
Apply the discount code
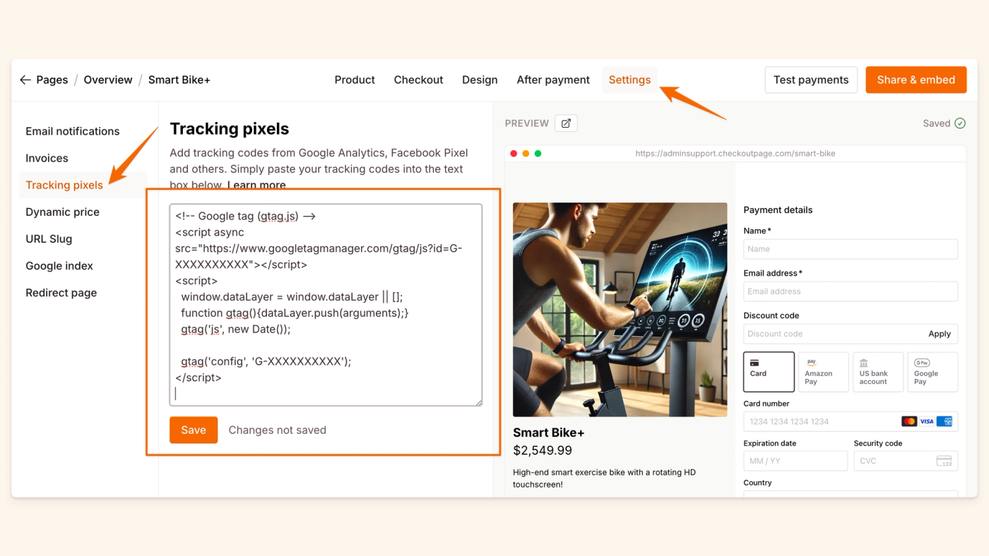pyautogui.click(x=940, y=334)
